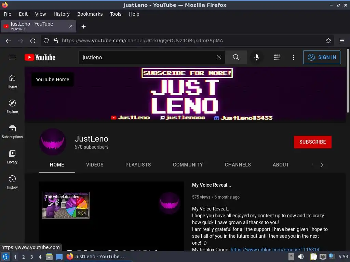Switch to workspace 4 in taskbar
Screen dimensions: 350x262
pos(40,257)
